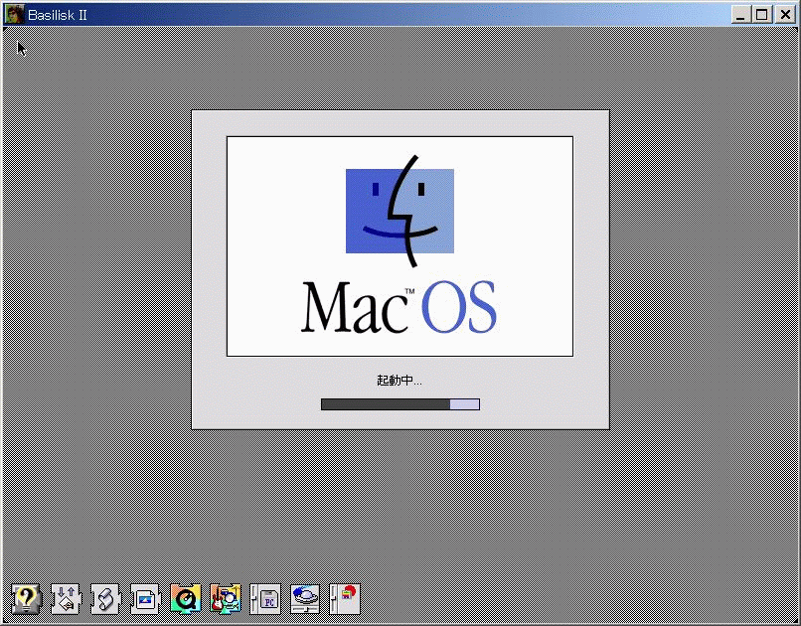The width and height of the screenshot is (801, 626).
Task: Click the Mac OS wordmark text
Action: 399,307
